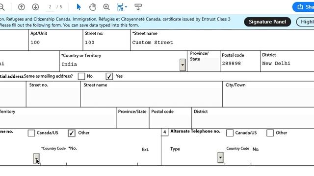Click District field showing New Delhi
314x176 pixels.
coord(288,64)
